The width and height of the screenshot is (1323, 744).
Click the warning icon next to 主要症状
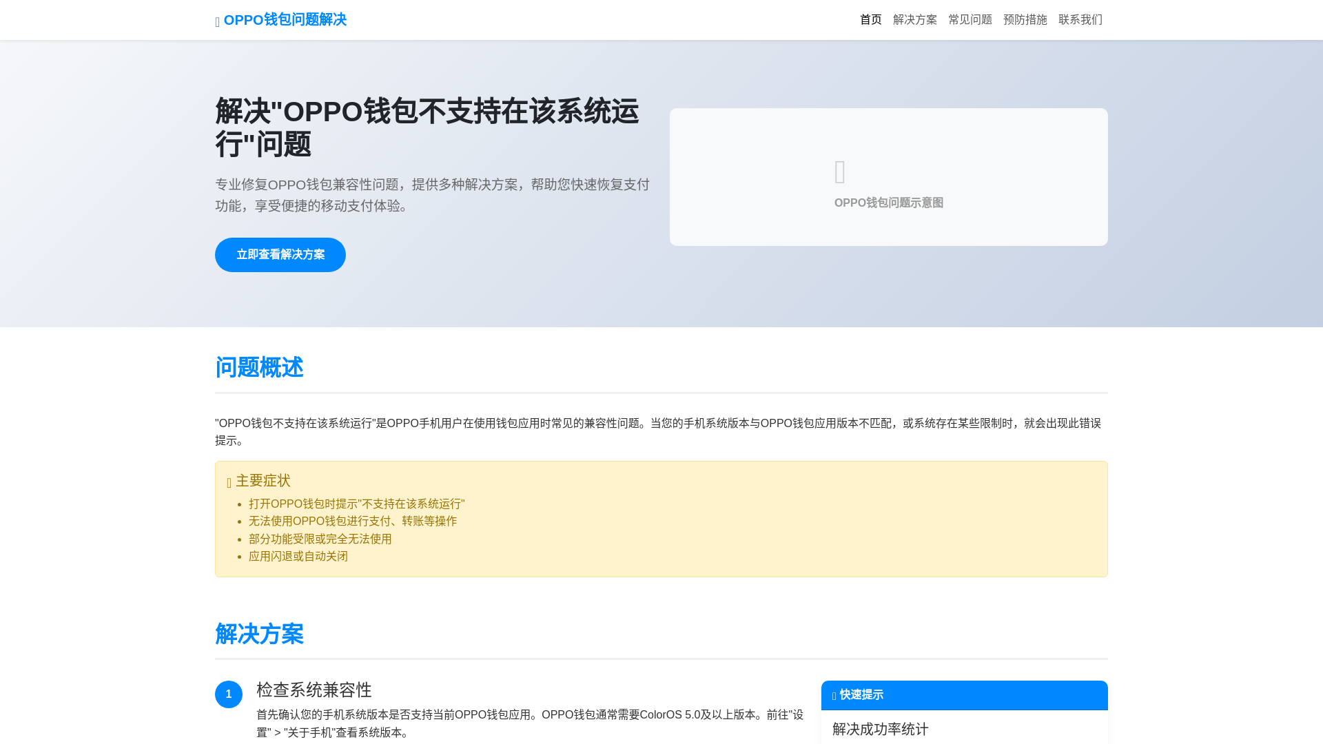(229, 482)
